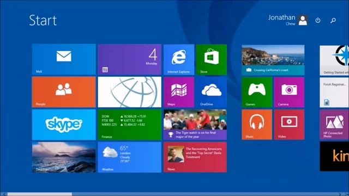Open the Travel tile Cruising California's coast
The width and height of the screenshot is (349, 196).
click(x=273, y=60)
